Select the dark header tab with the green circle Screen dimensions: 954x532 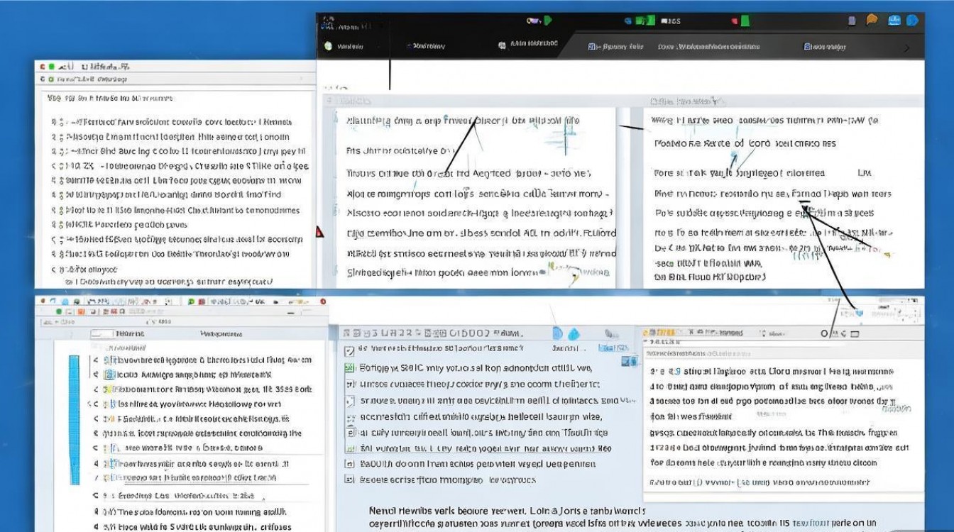click(x=344, y=46)
